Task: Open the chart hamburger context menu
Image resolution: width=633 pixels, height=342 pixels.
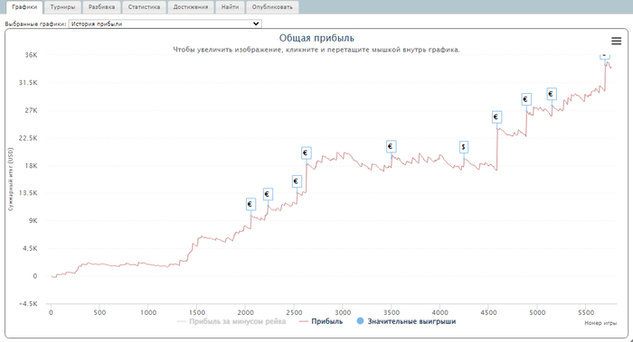Action: tap(616, 41)
